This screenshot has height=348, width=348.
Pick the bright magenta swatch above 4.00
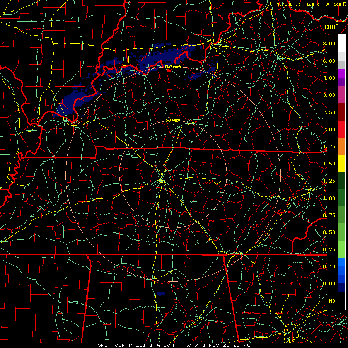click(x=341, y=73)
